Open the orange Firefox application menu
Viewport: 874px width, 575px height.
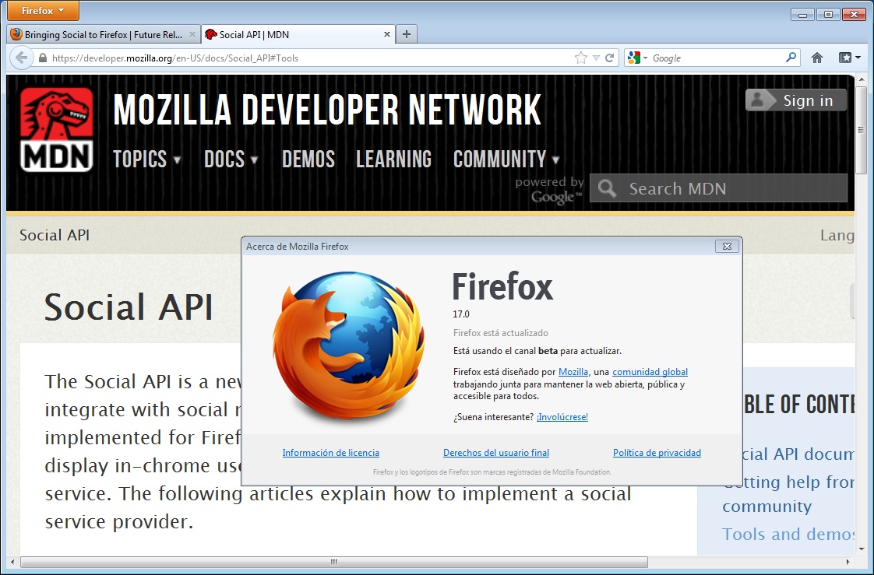point(42,11)
